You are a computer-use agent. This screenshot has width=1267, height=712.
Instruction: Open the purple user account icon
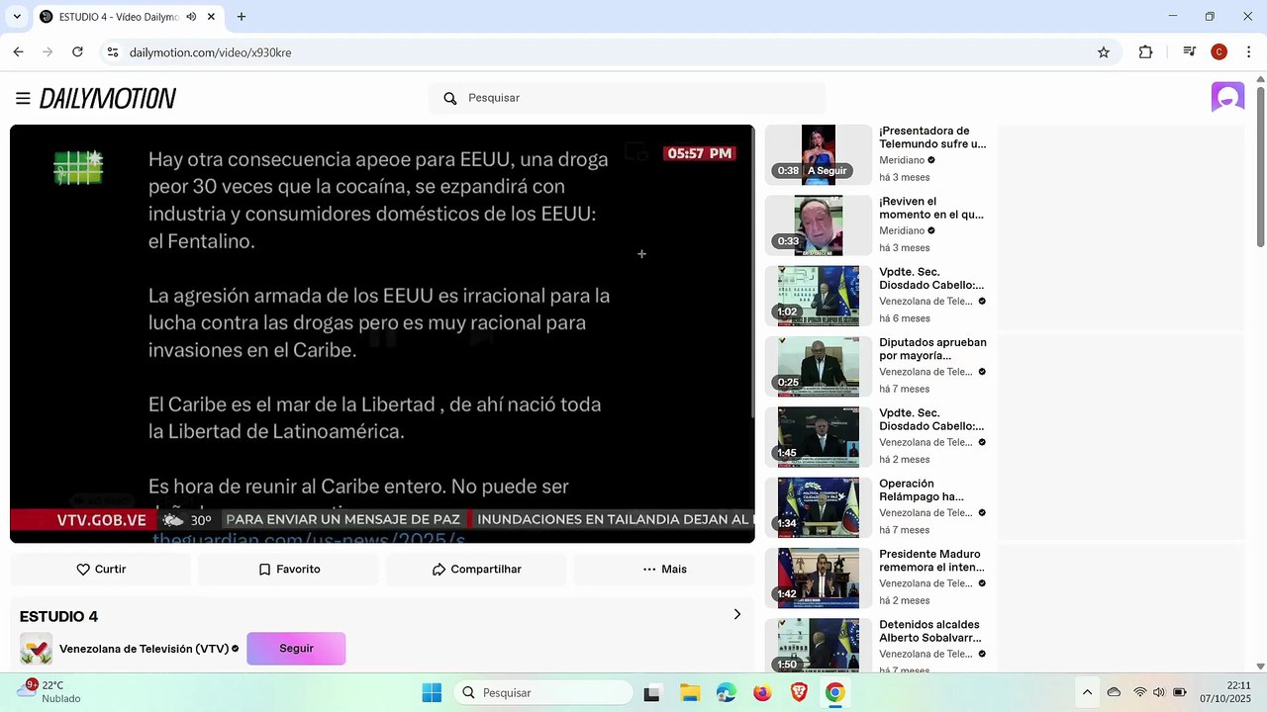pos(1227,97)
